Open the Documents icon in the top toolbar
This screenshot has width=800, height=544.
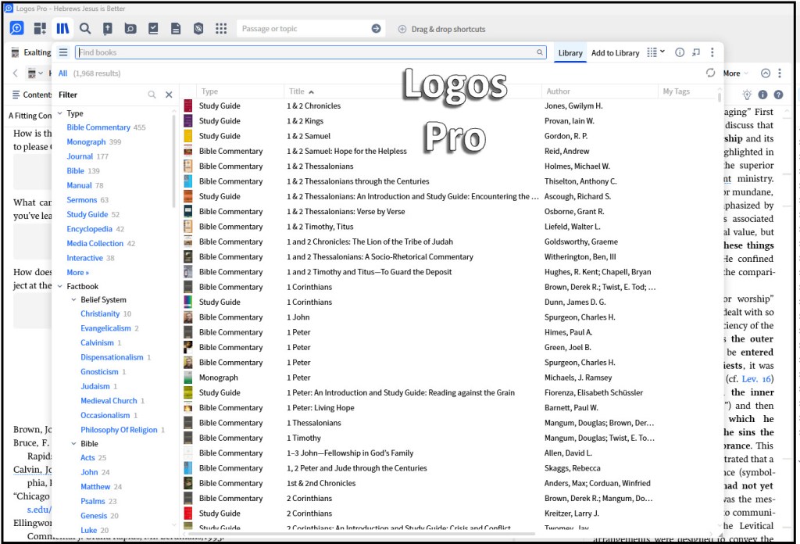click(176, 29)
